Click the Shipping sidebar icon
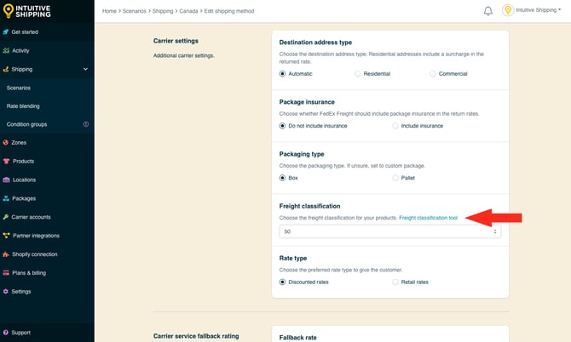 click(x=5, y=69)
